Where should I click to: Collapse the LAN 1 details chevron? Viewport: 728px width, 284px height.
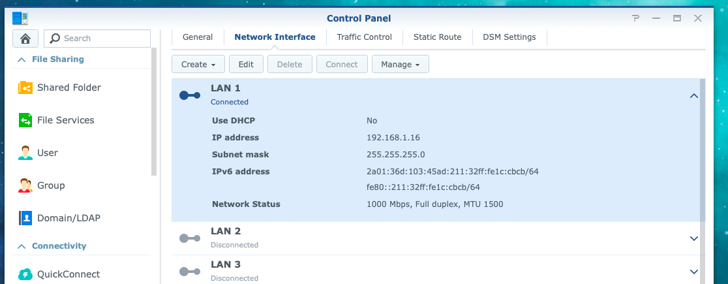pyautogui.click(x=693, y=96)
